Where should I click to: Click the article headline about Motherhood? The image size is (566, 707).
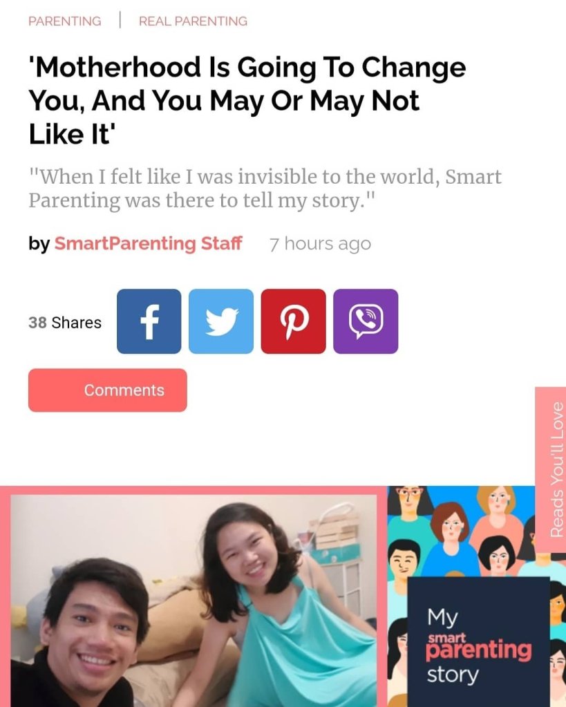tap(247, 100)
